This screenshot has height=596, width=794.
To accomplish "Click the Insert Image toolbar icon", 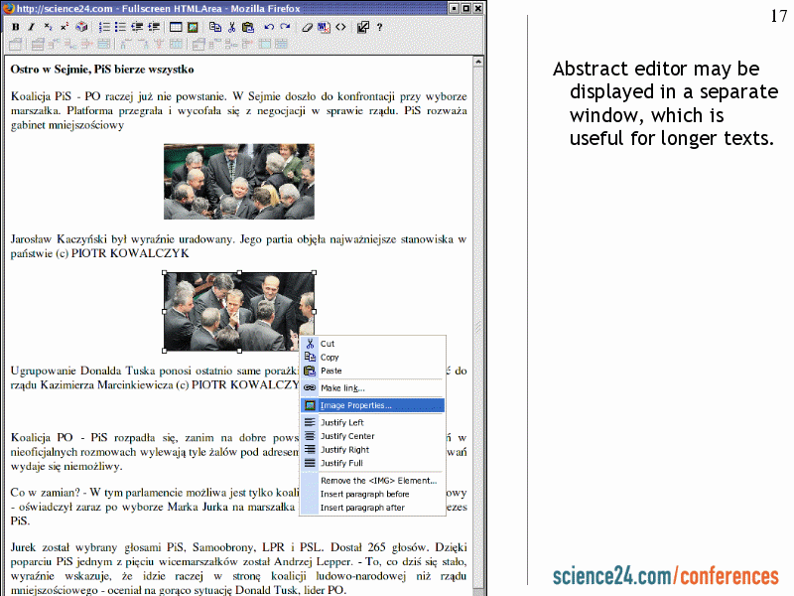I will pyautogui.click(x=193, y=27).
